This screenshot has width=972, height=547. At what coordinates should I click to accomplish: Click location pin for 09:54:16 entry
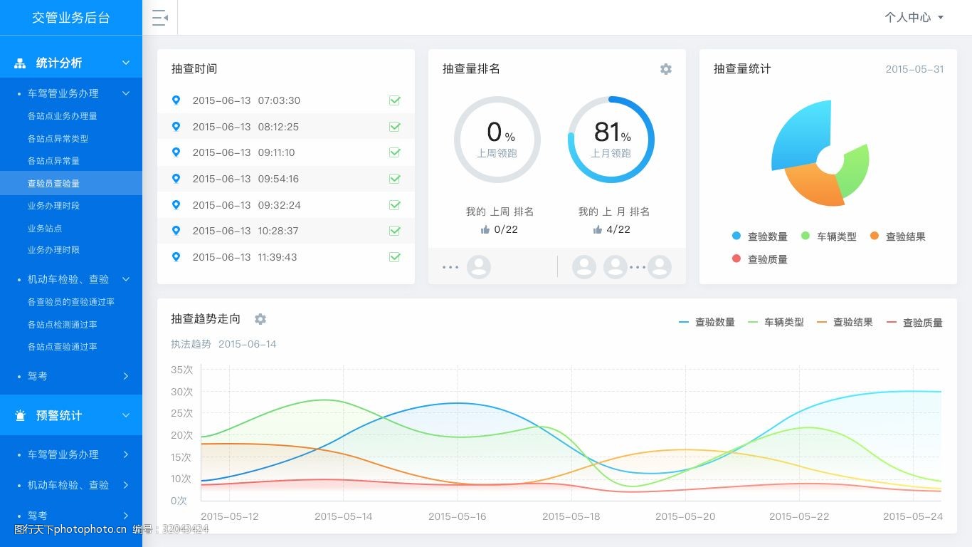(176, 179)
